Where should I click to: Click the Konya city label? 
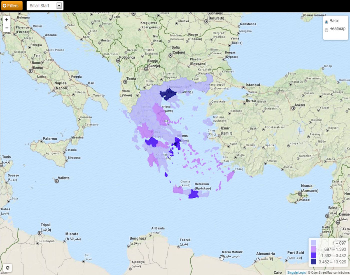coord(294,143)
